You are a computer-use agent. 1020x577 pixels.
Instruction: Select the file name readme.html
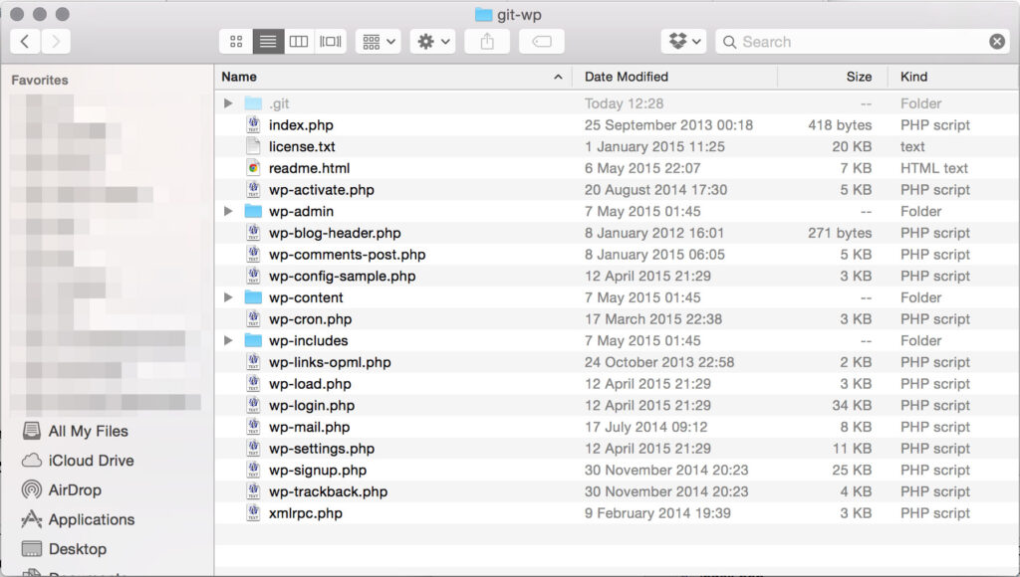click(x=309, y=168)
